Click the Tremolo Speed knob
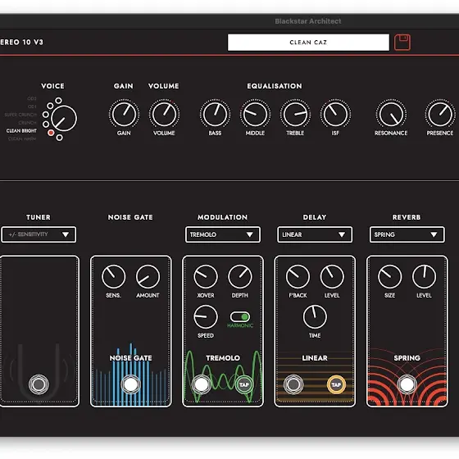The width and height of the screenshot is (459, 459). click(206, 316)
